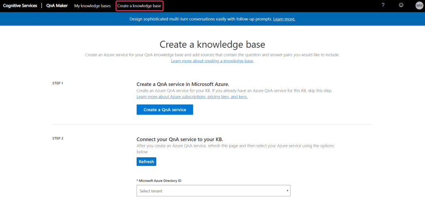
Task: Click the STEP 1 label
Action: pyautogui.click(x=58, y=83)
